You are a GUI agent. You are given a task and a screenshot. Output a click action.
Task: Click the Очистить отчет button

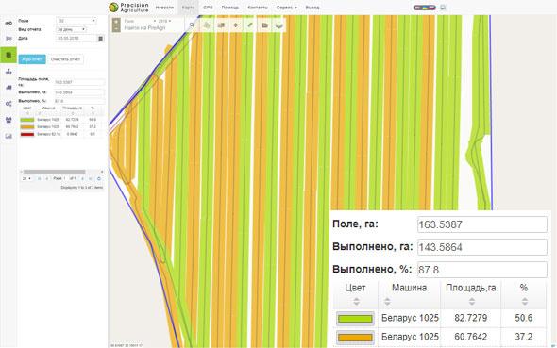click(65, 59)
